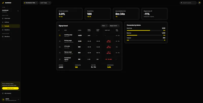Click the 30% from-prev value
Image resolution: width=203 pixels, height=103 pixels.
coord(97,59)
